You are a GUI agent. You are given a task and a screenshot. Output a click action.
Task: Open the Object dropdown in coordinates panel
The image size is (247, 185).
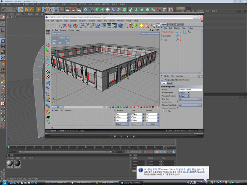tap(122, 124)
